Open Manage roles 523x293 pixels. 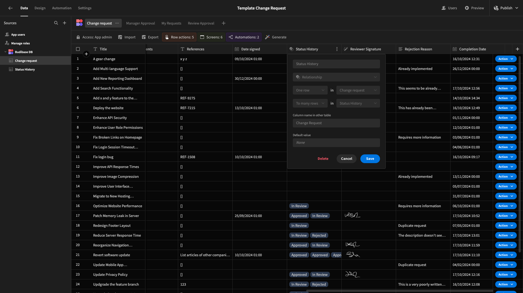pyautogui.click(x=20, y=43)
